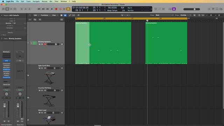Open the LCD display mode dropdown arrow
Viewport: 224px width, 126px height.
coord(151,9)
